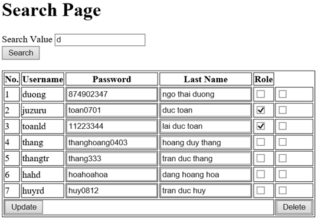Click username cell 'toanld'
Screen dimensions: 318x220
pyautogui.click(x=42, y=126)
